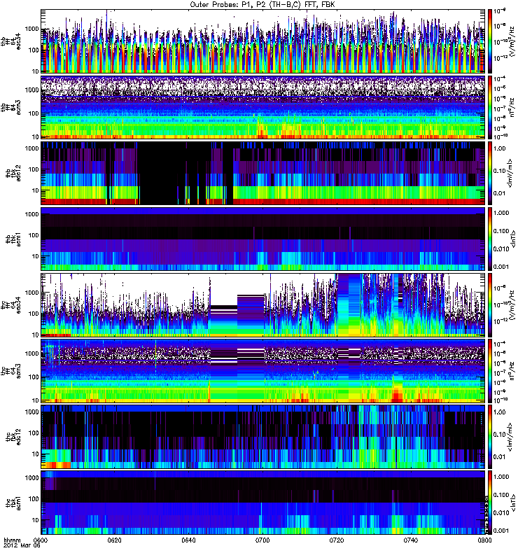Select the thb fbk scm1 spectrogram panel
Viewport: 525px width, 560px height.
[x=263, y=239]
